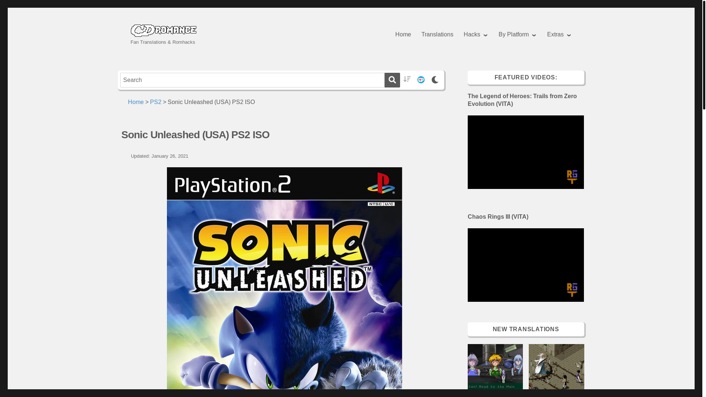This screenshot has width=706, height=397.
Task: Click the New Translations heading
Action: (526, 329)
